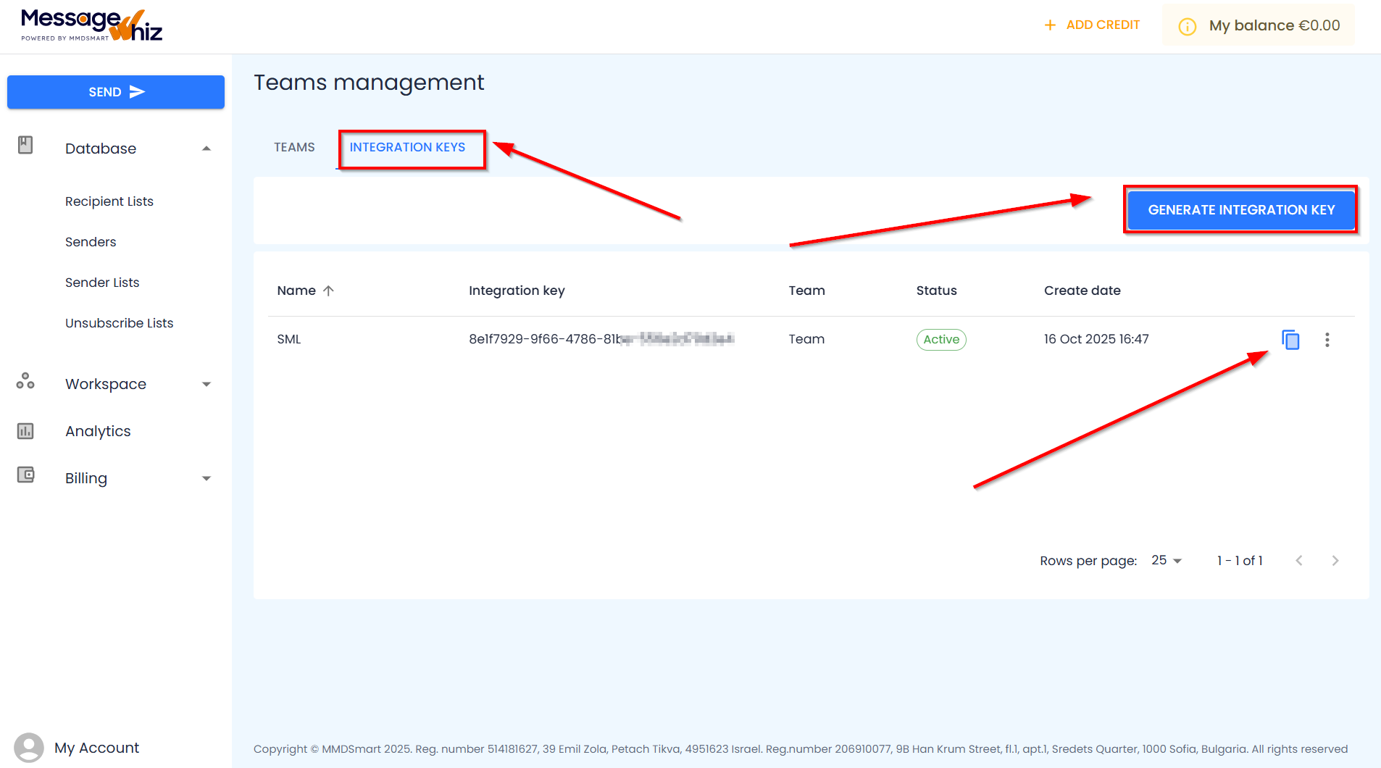Open the three-dot actions menu for SML
1381x768 pixels.
click(1327, 339)
